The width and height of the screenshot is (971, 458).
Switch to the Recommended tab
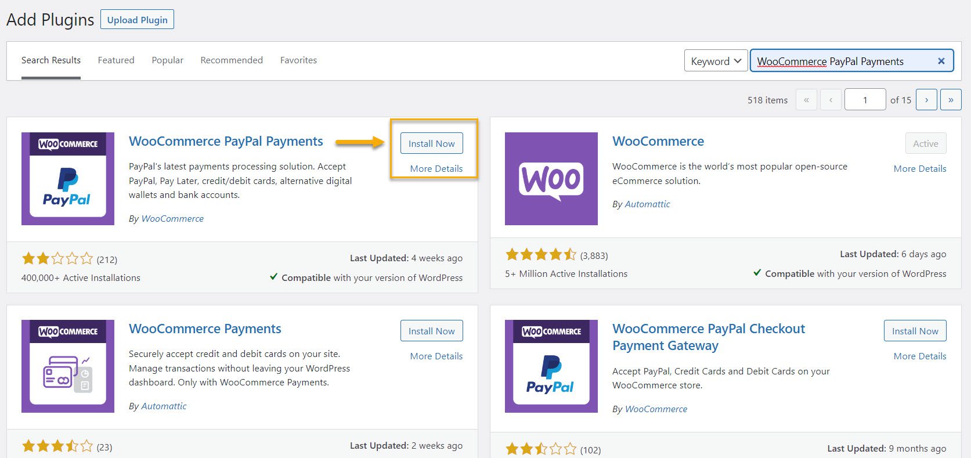pos(232,60)
